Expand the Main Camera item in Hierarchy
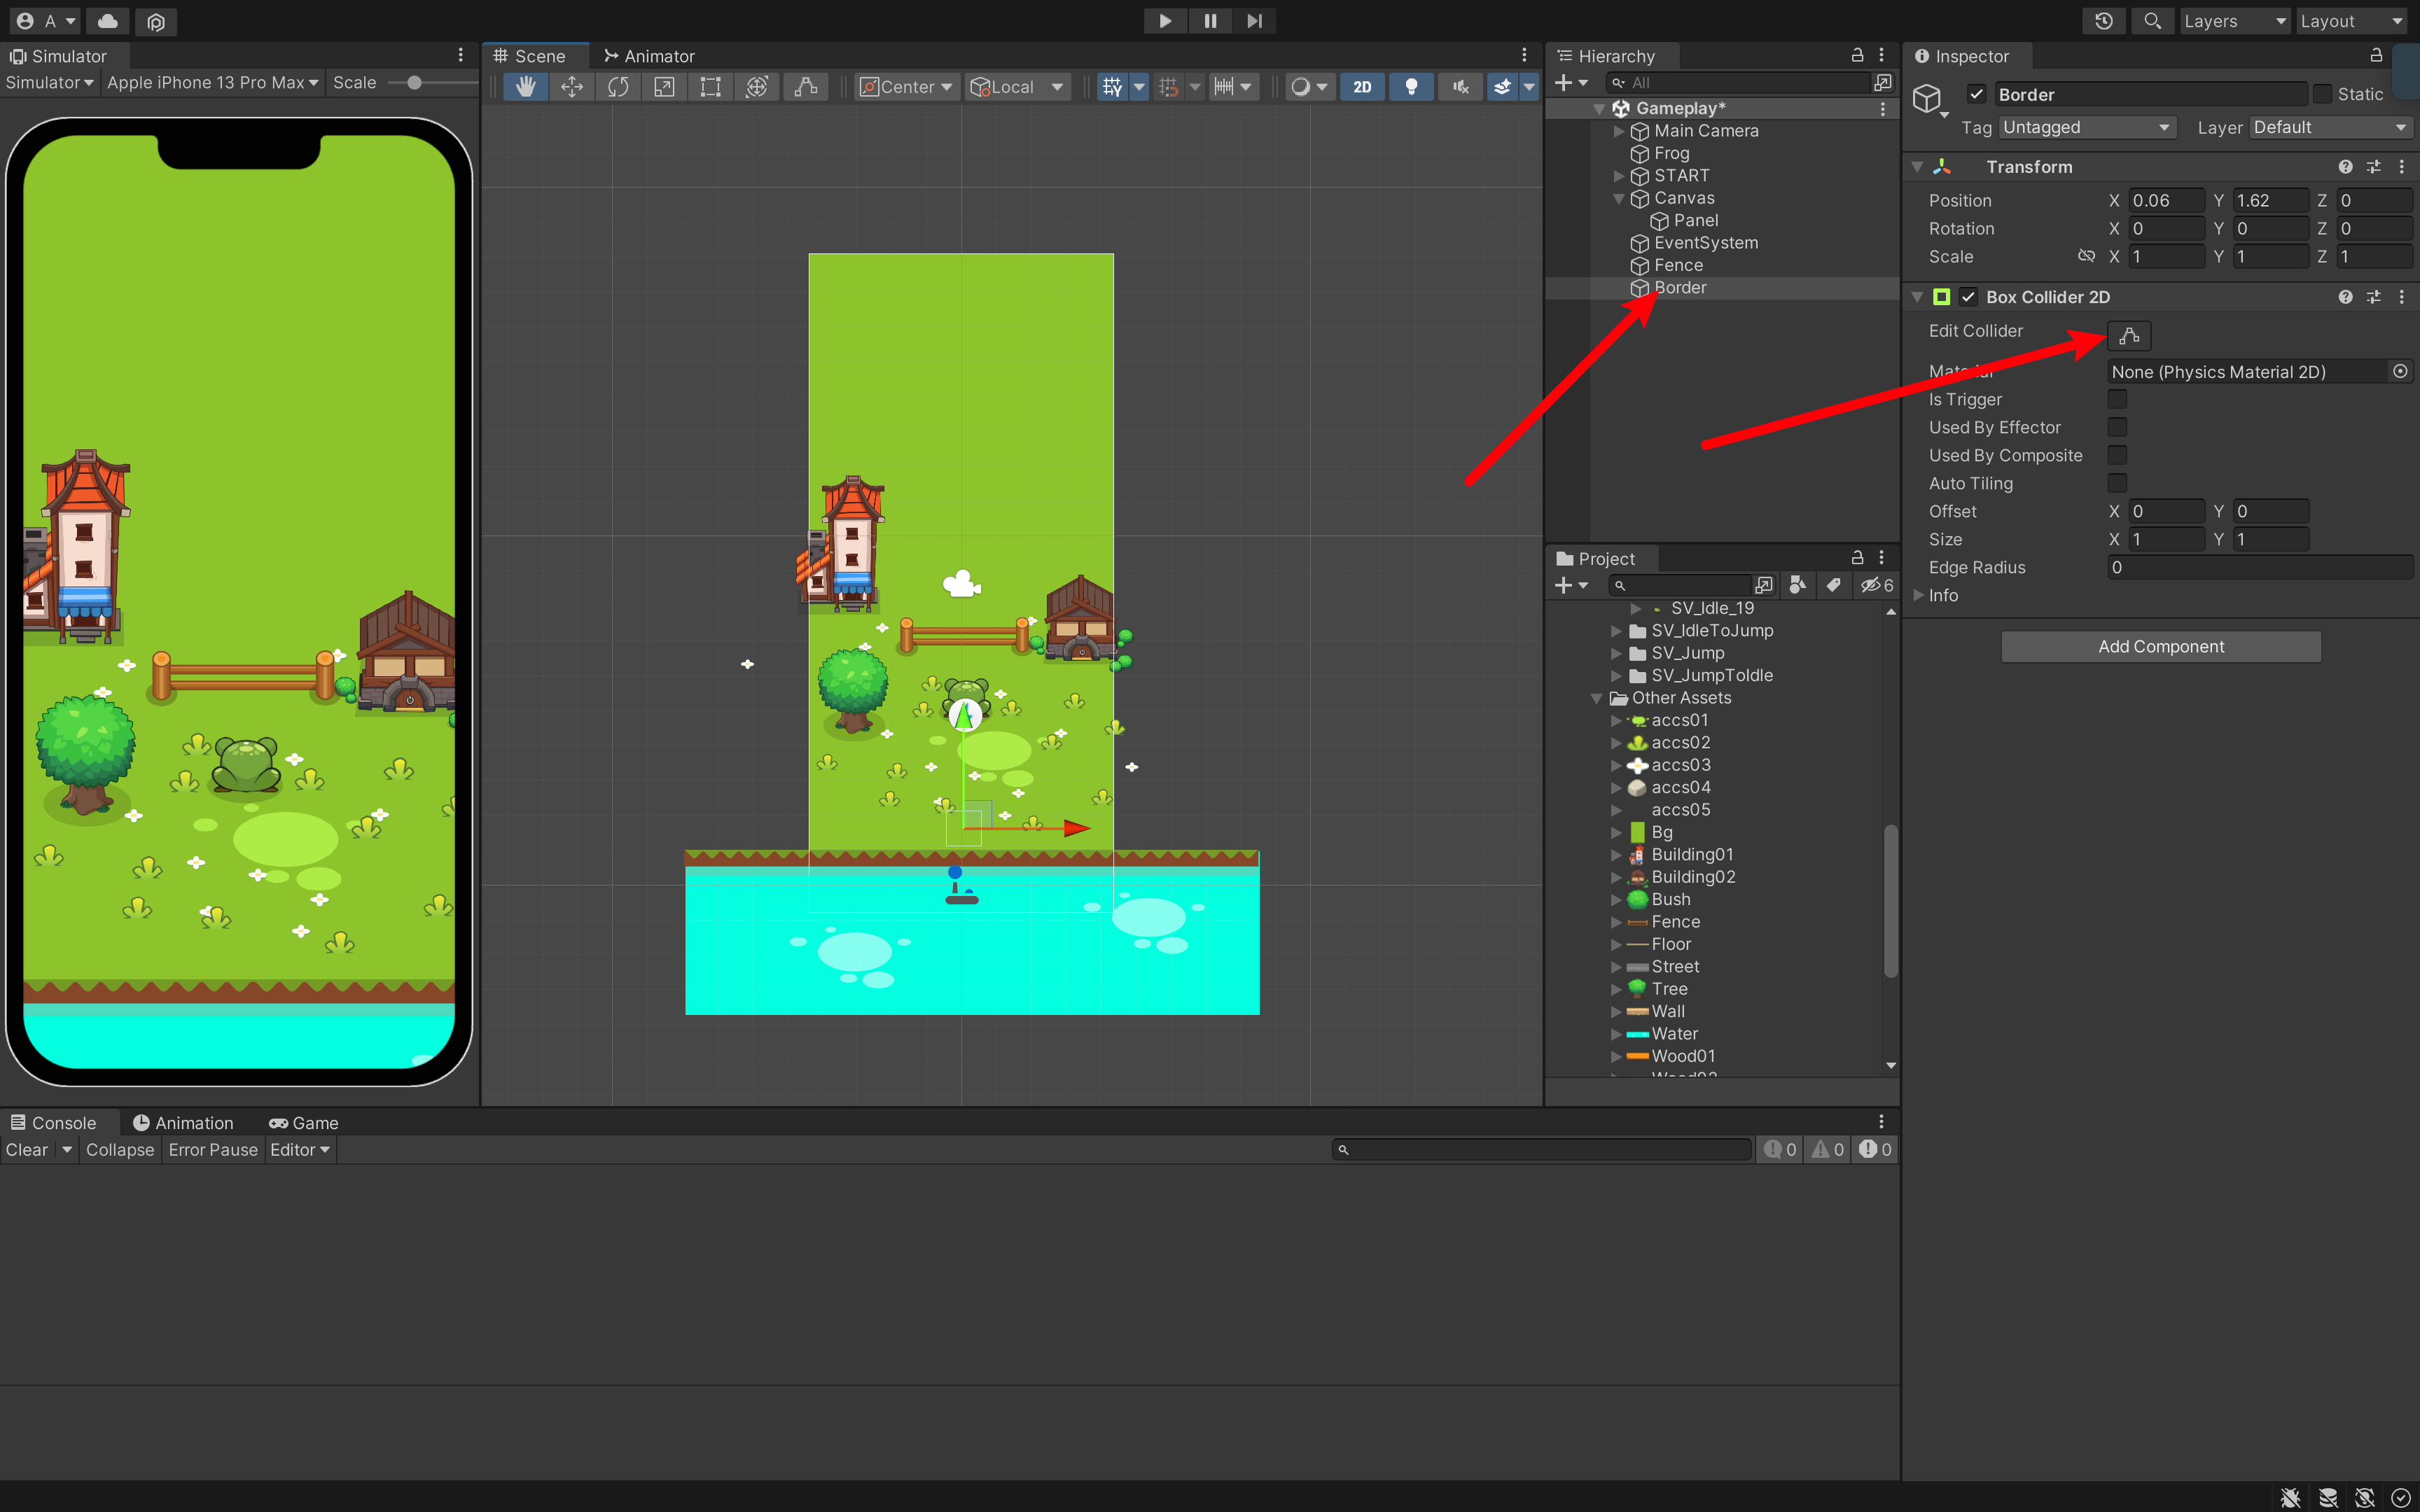The height and width of the screenshot is (1512, 2420). click(1618, 131)
